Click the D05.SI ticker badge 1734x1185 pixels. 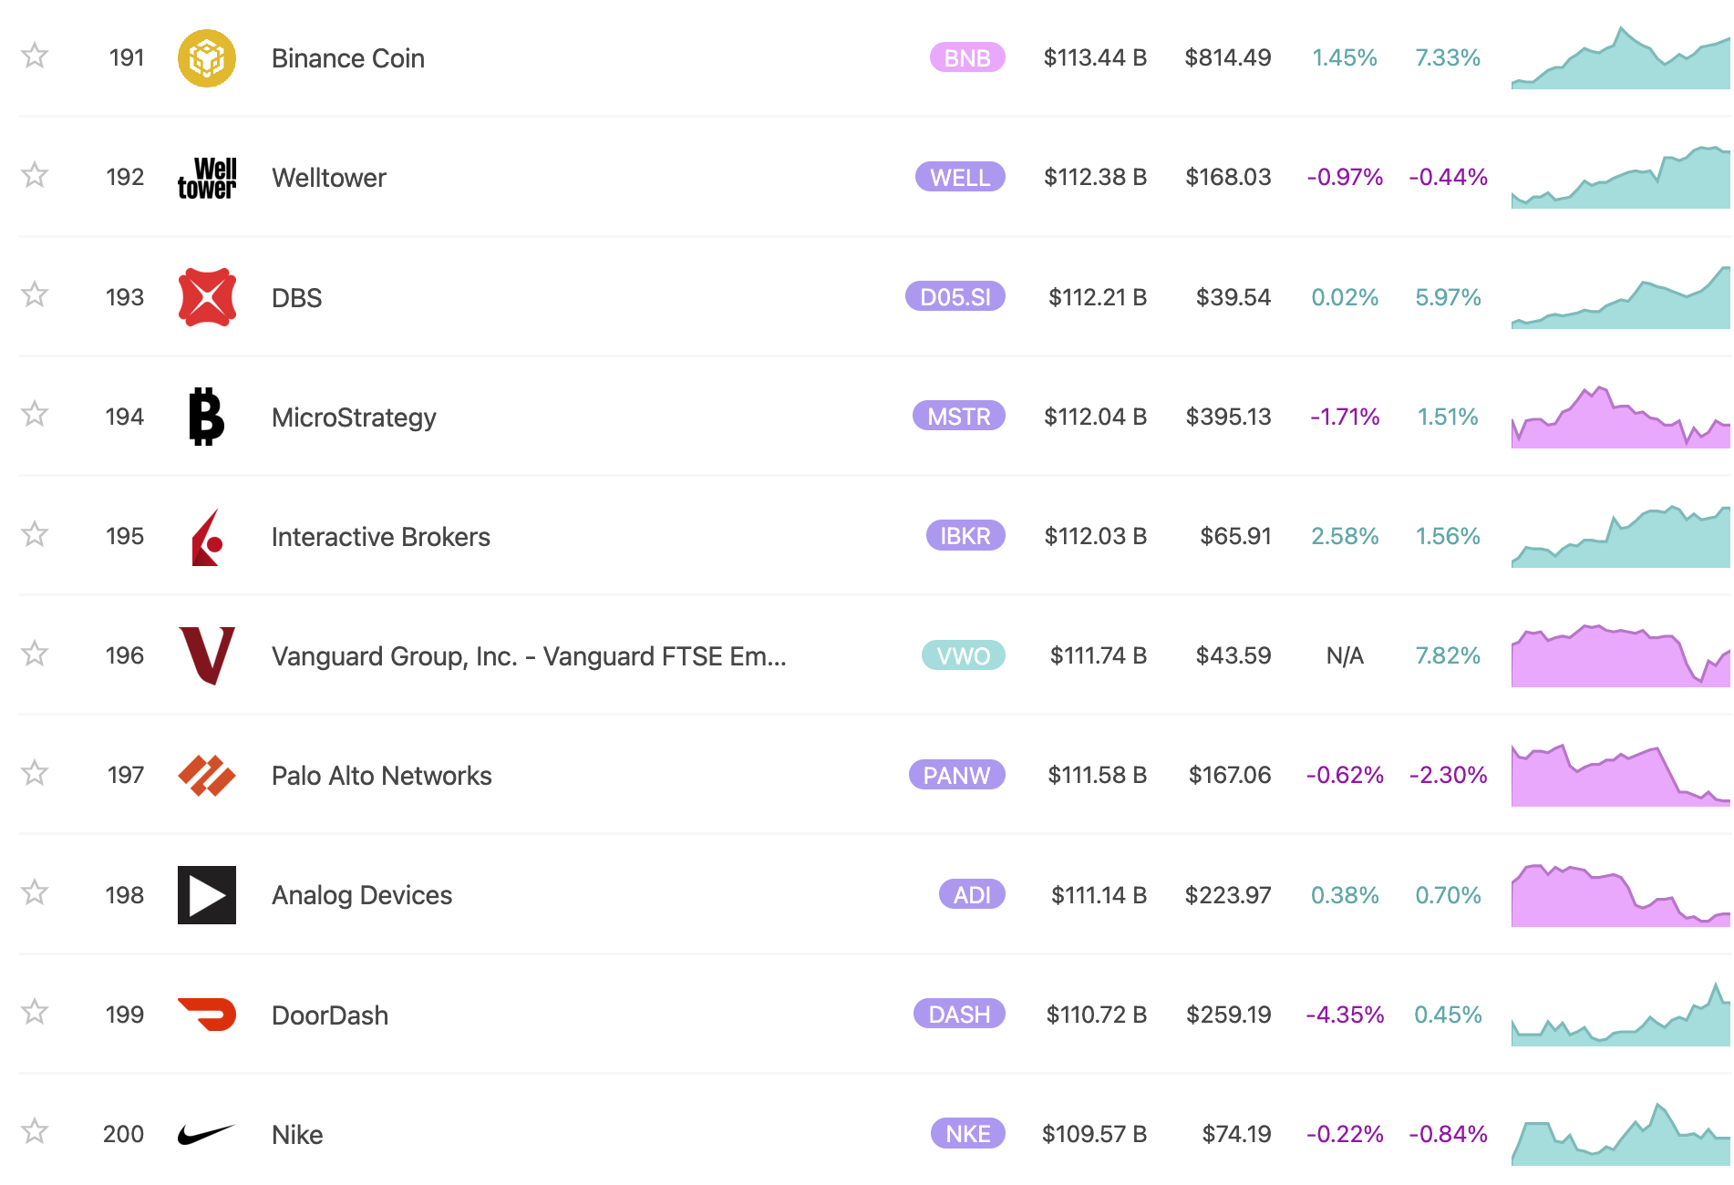click(x=955, y=297)
